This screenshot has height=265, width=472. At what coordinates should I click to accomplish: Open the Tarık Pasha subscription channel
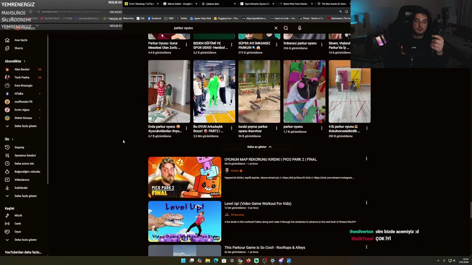tap(22, 77)
